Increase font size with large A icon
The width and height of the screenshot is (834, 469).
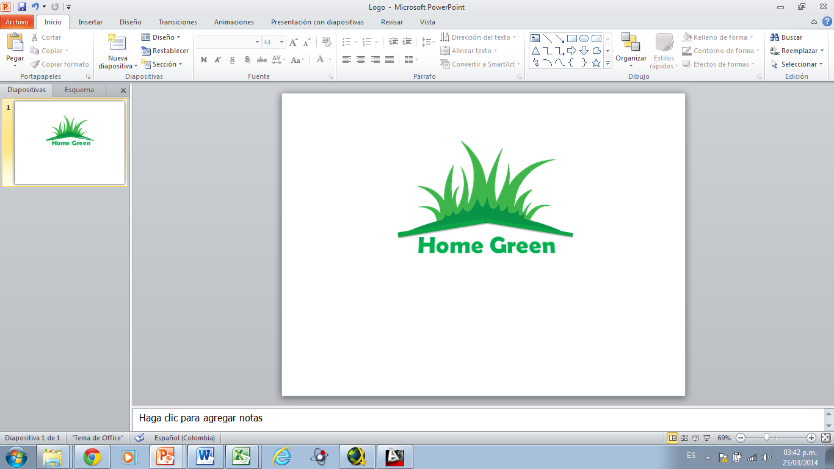(x=294, y=42)
